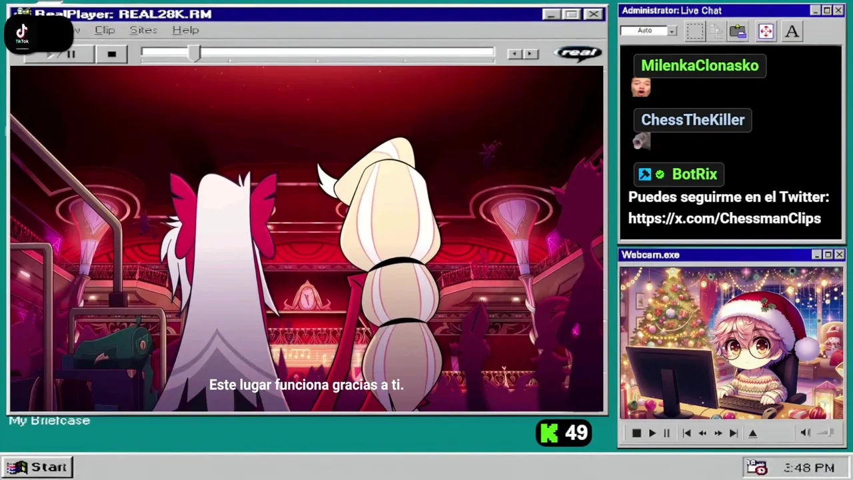Click the BotRix blue badge icon
The image size is (853, 480).
tap(644, 175)
